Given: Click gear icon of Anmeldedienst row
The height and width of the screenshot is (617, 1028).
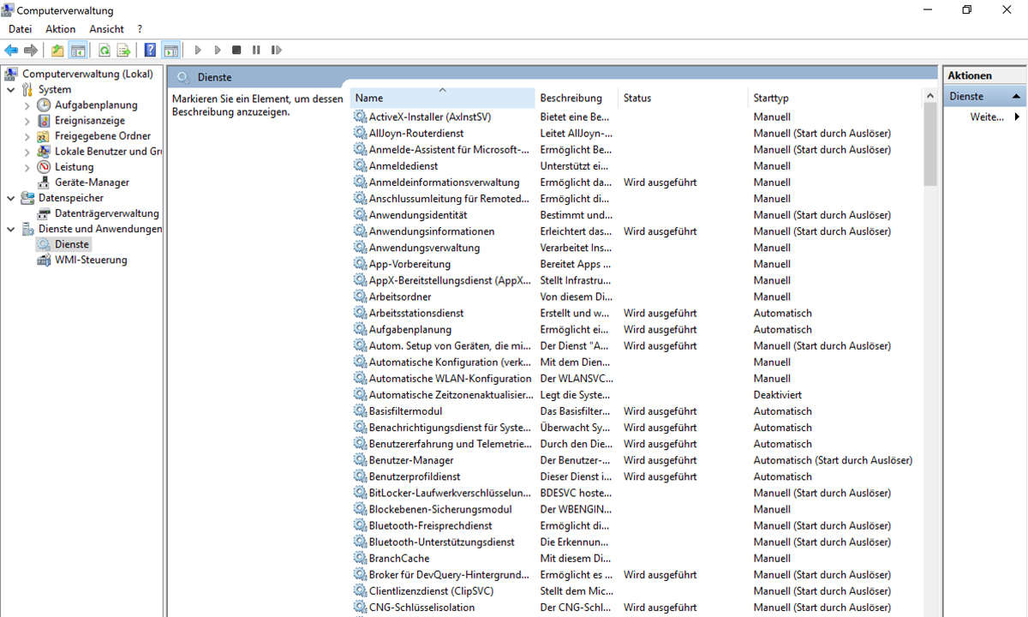Looking at the screenshot, I should [360, 165].
